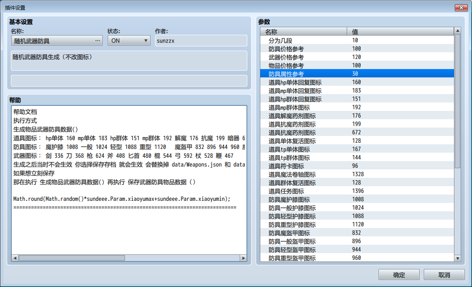Select the 道具解魔药剂图标 row
The height and width of the screenshot is (287, 472).
(x=357, y=116)
